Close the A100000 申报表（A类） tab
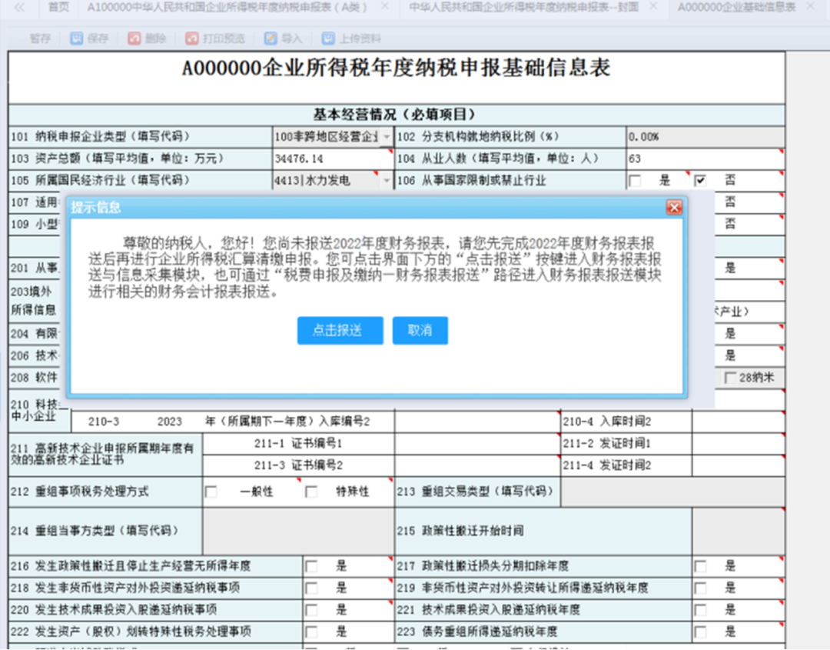Viewport: 830px width, 650px height. point(385,6)
